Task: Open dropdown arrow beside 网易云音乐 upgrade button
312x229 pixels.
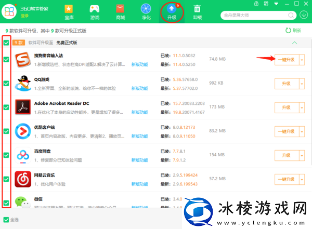Action: [x=302, y=179]
